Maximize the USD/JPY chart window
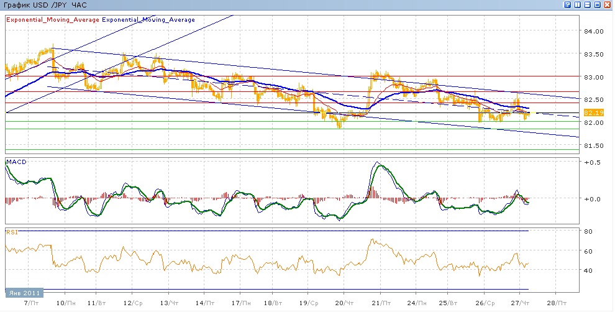The image size is (615, 312). 597,5
